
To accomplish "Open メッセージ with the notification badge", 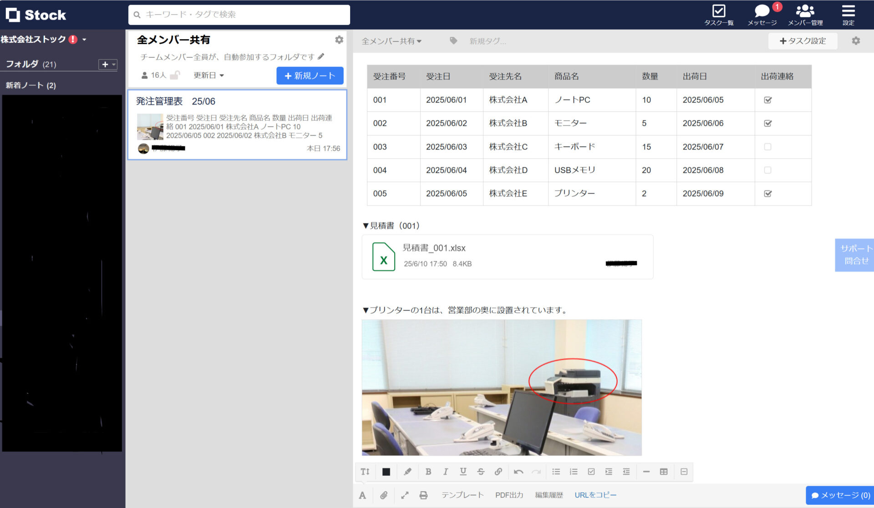I will click(761, 14).
